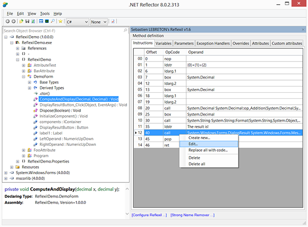The width and height of the screenshot is (308, 227).
Task: Click the Configure Reflexil link
Action: click(149, 215)
